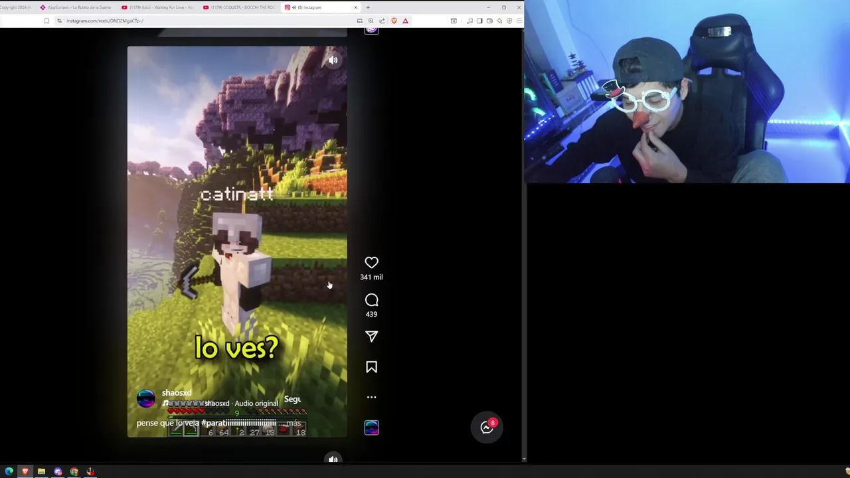The image size is (850, 478).
Task: Follow shaosxd with the Seguir button
Action: coord(292,399)
